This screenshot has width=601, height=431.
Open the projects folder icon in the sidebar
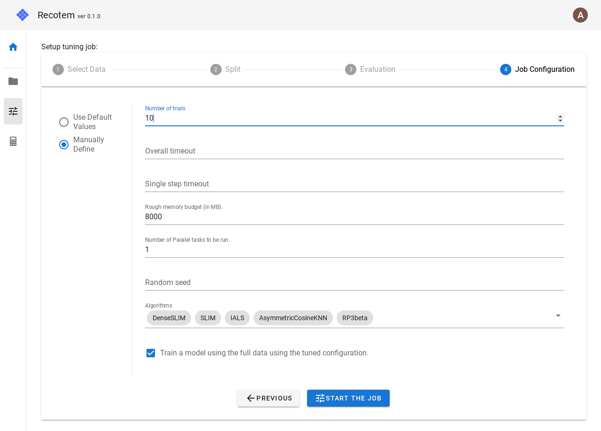[x=13, y=81]
